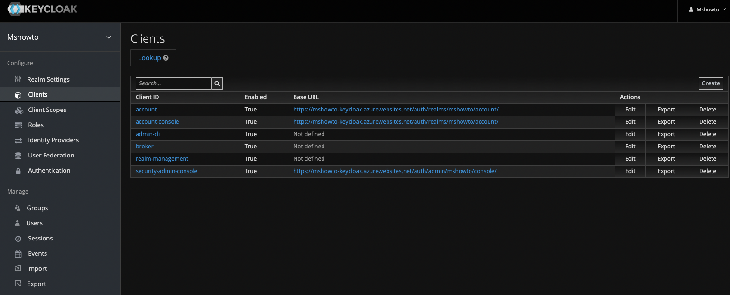Open the realm-management client link

click(162, 159)
